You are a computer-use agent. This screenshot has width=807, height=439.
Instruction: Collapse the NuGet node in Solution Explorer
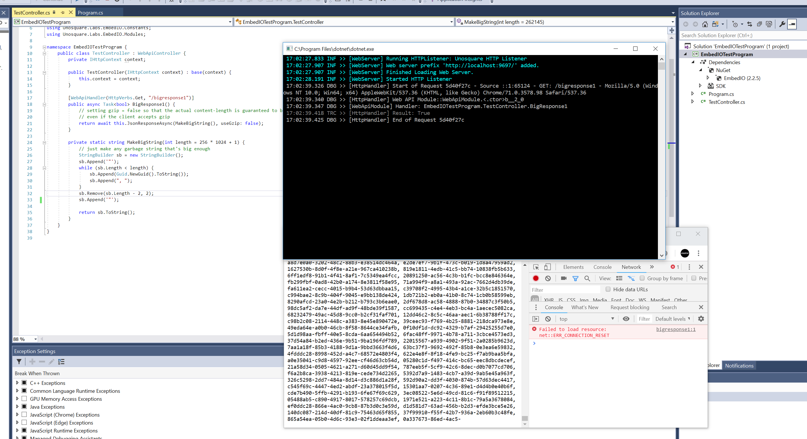click(x=700, y=70)
